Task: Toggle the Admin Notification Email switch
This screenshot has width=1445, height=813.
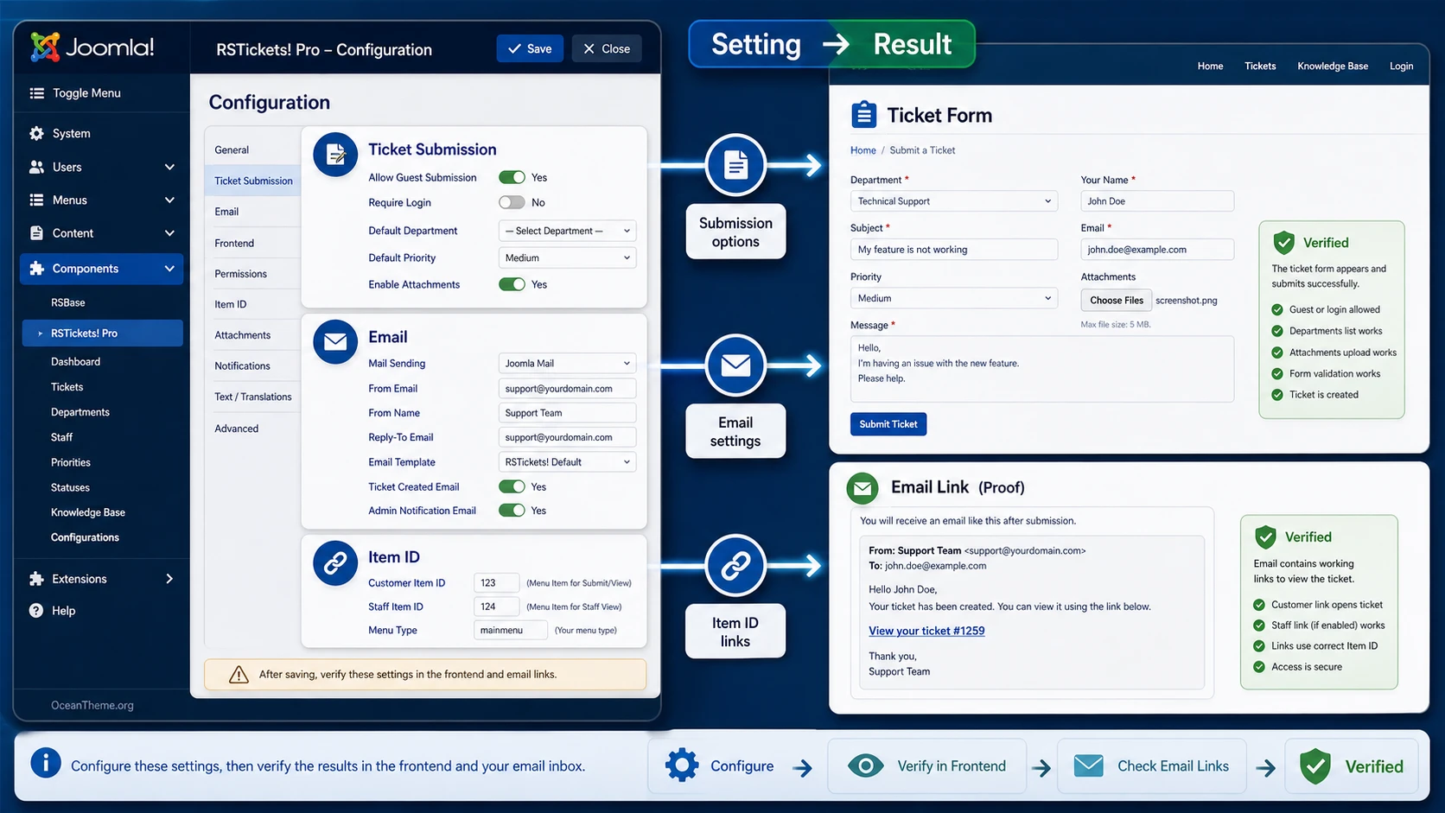Action: coord(512,511)
